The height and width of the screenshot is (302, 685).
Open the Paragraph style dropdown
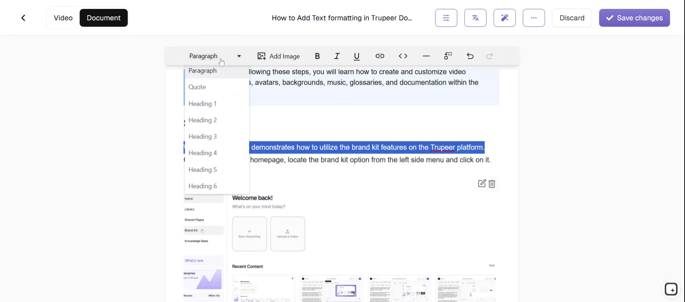(215, 56)
